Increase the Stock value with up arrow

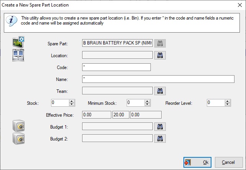click(x=72, y=101)
